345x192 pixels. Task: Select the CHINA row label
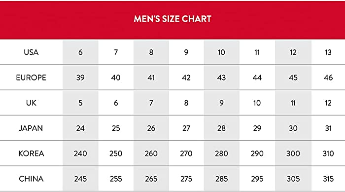click(x=31, y=179)
